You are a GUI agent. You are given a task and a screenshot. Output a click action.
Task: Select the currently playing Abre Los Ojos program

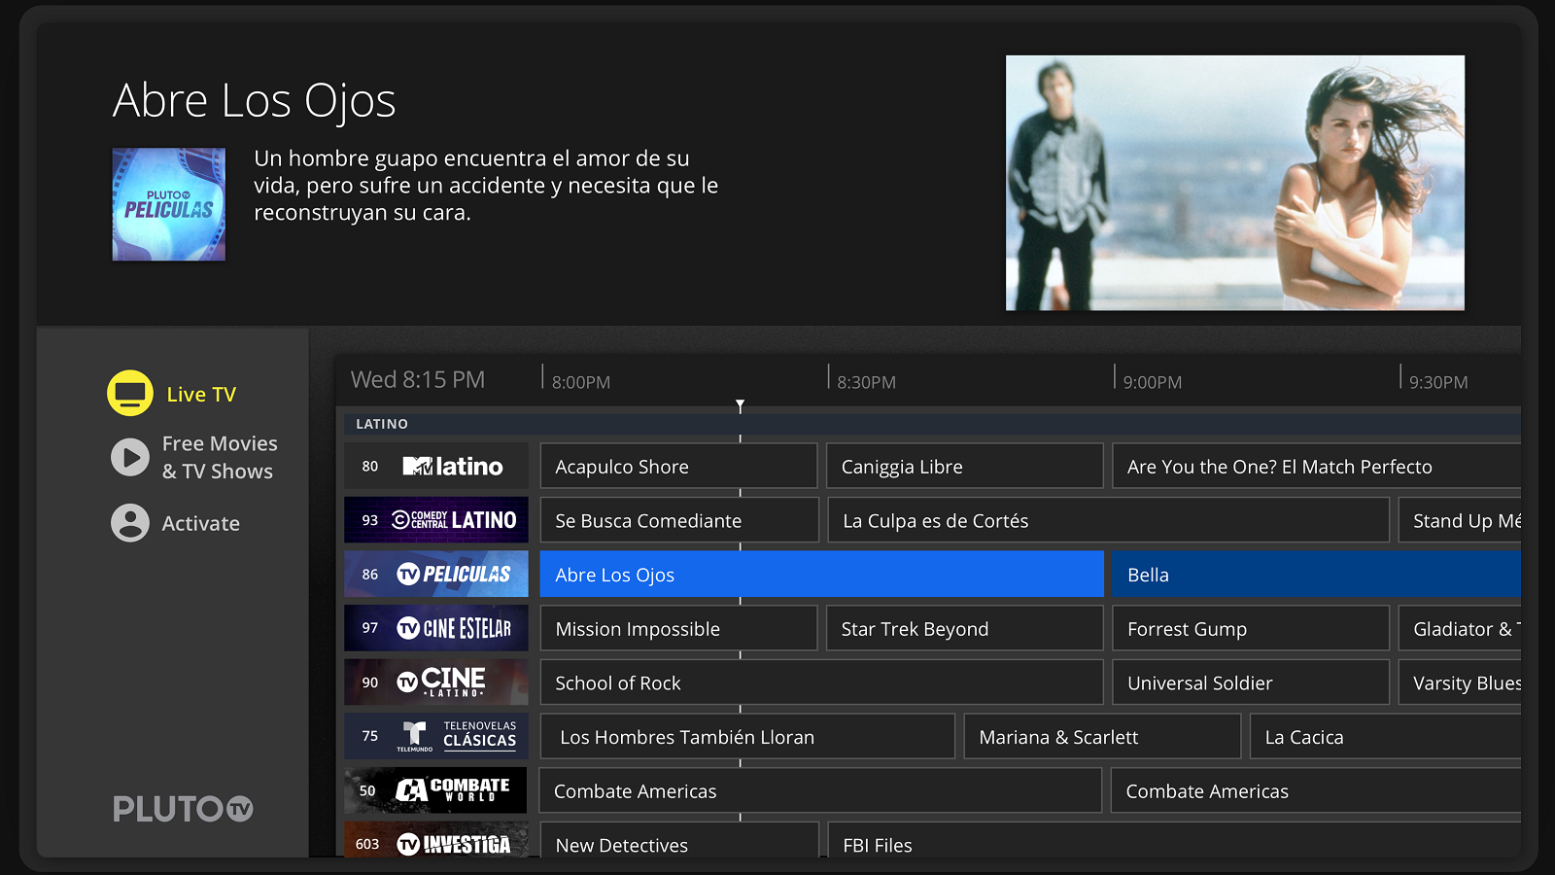click(821, 574)
